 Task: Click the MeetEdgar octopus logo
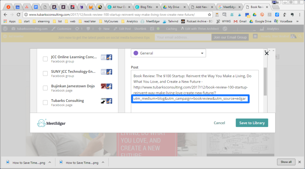pos(41,123)
